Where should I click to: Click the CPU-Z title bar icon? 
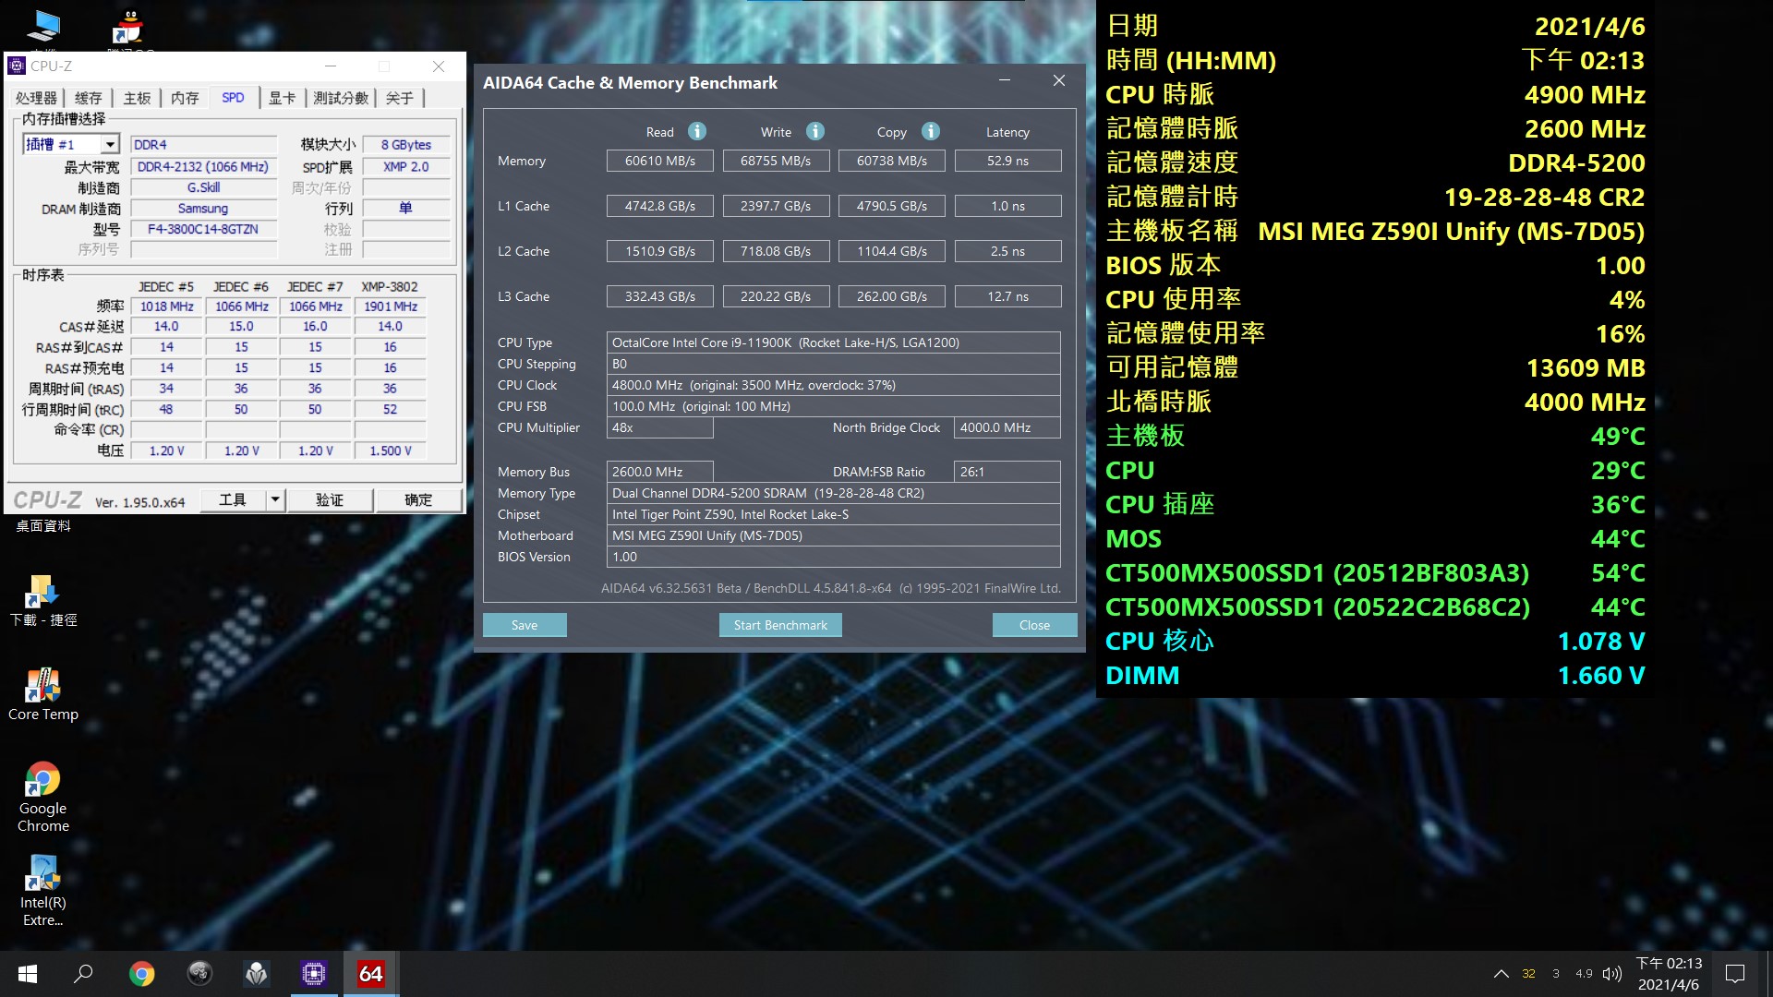[x=17, y=66]
